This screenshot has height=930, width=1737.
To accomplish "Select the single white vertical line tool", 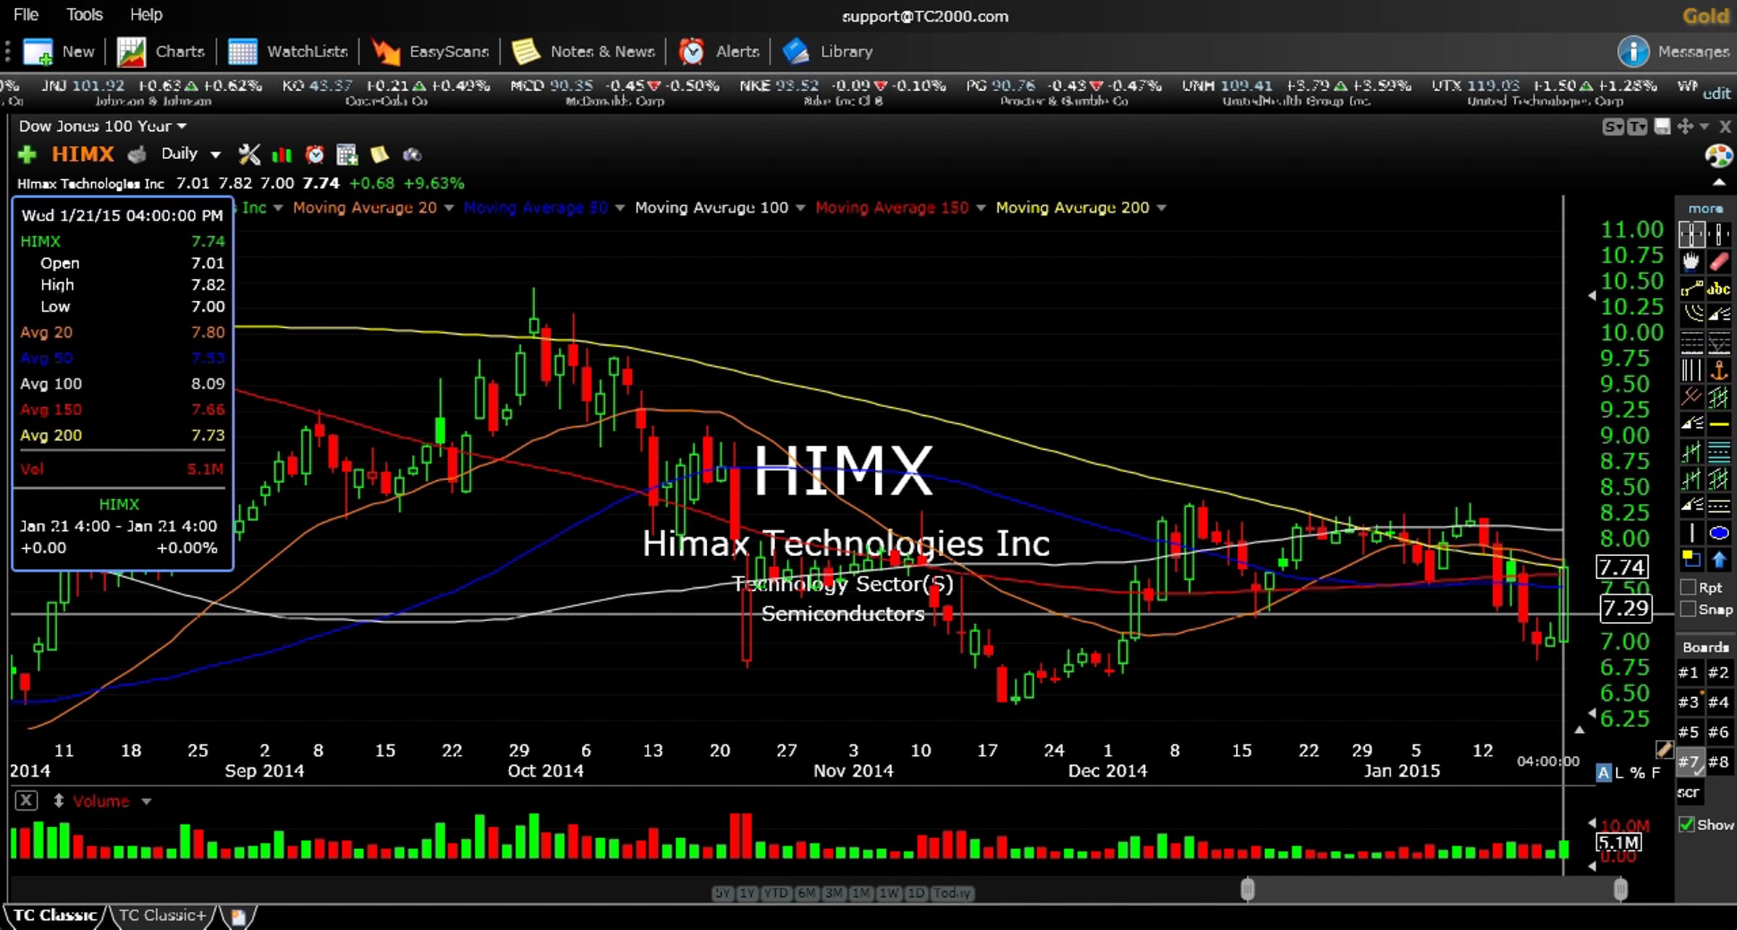I will tap(1691, 533).
